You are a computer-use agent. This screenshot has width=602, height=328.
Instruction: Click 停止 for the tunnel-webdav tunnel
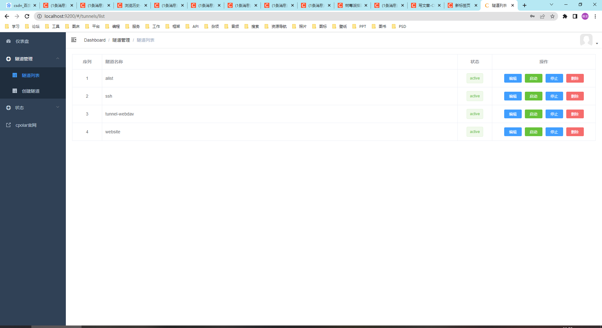point(554,114)
